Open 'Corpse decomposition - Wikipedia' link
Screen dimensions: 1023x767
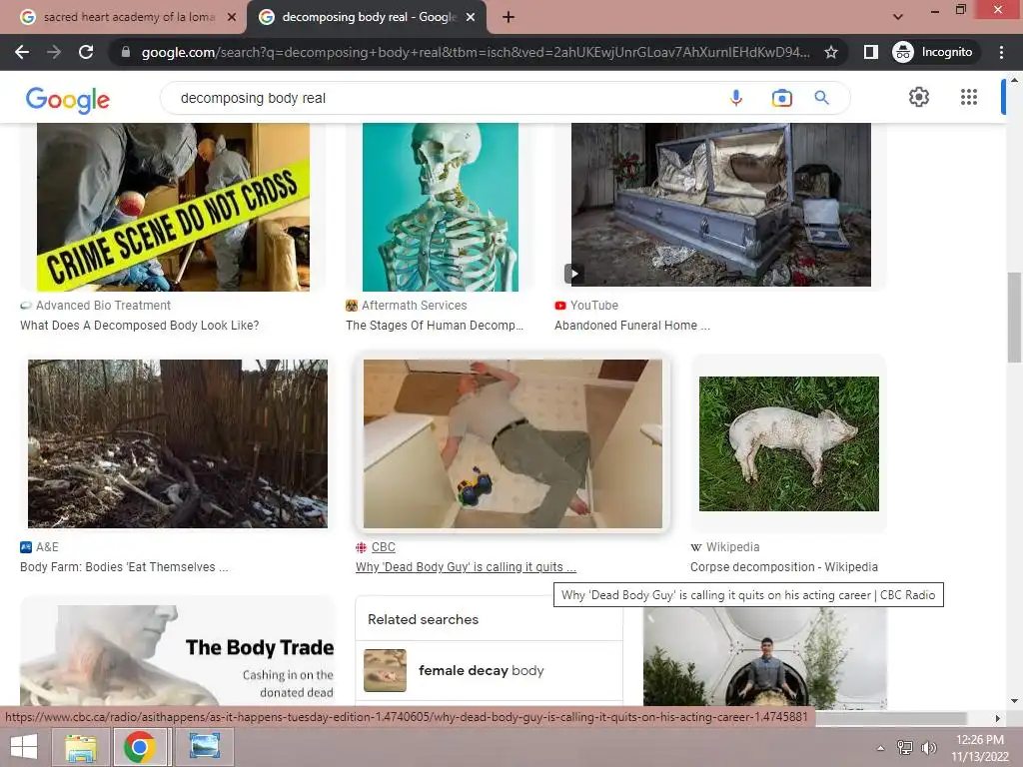[x=784, y=567]
